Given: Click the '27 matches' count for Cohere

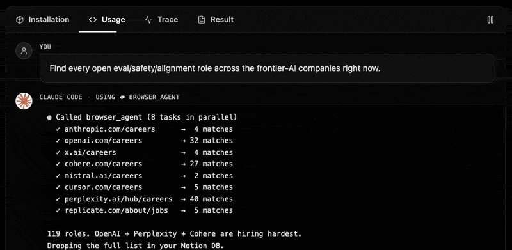Looking at the screenshot, I should click(x=211, y=164).
